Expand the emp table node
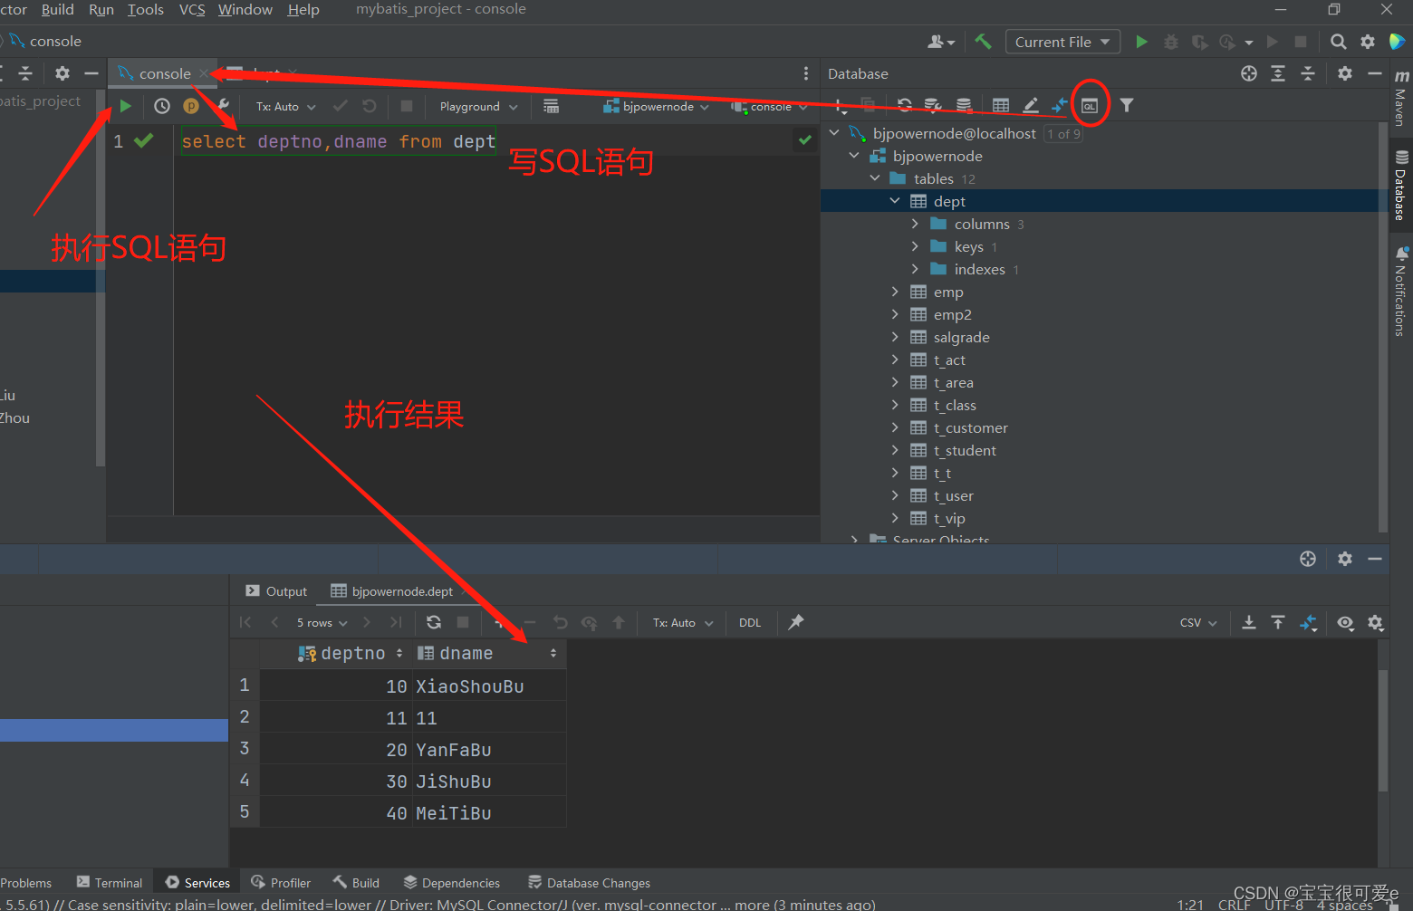Viewport: 1413px width, 911px height. (895, 292)
